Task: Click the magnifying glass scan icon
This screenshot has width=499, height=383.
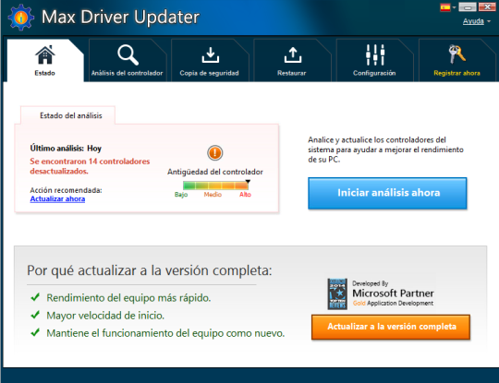Action: [x=128, y=55]
